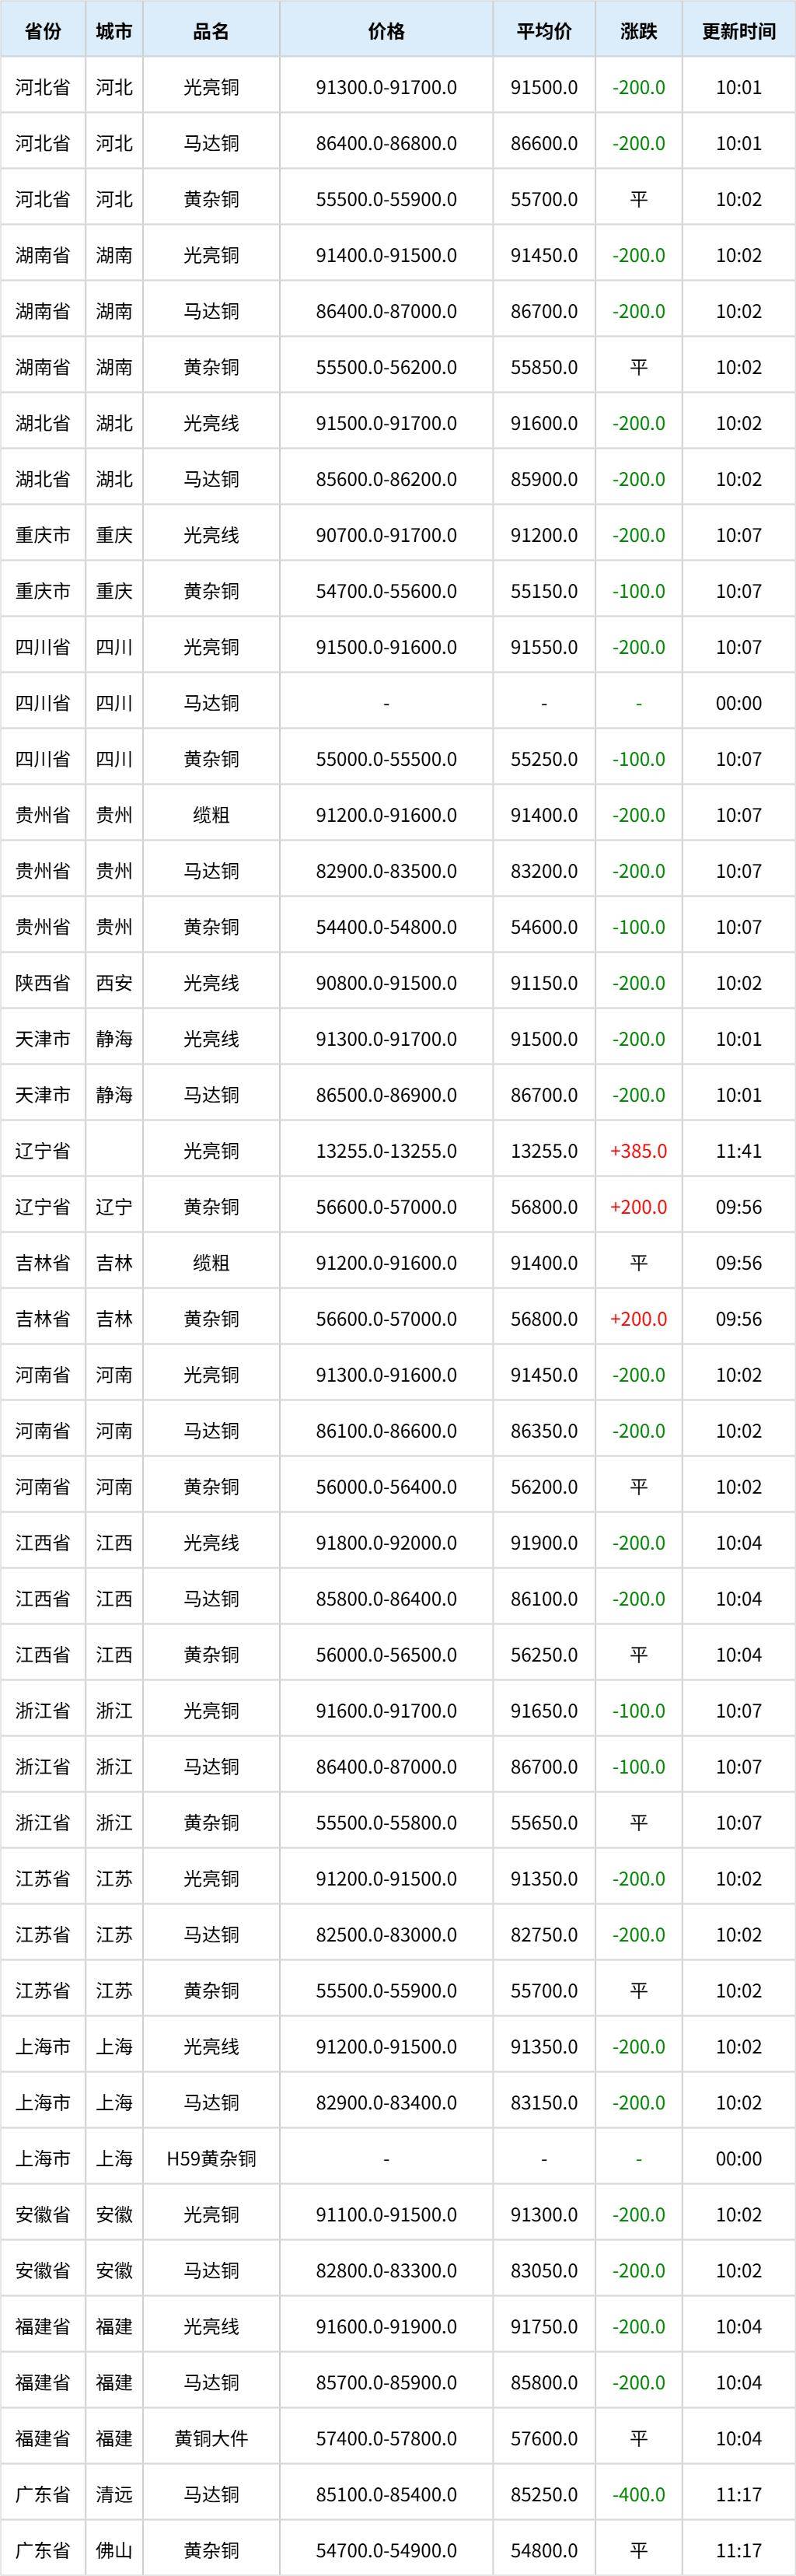
Task: Select 陕西省 province cell
Action: (43, 983)
